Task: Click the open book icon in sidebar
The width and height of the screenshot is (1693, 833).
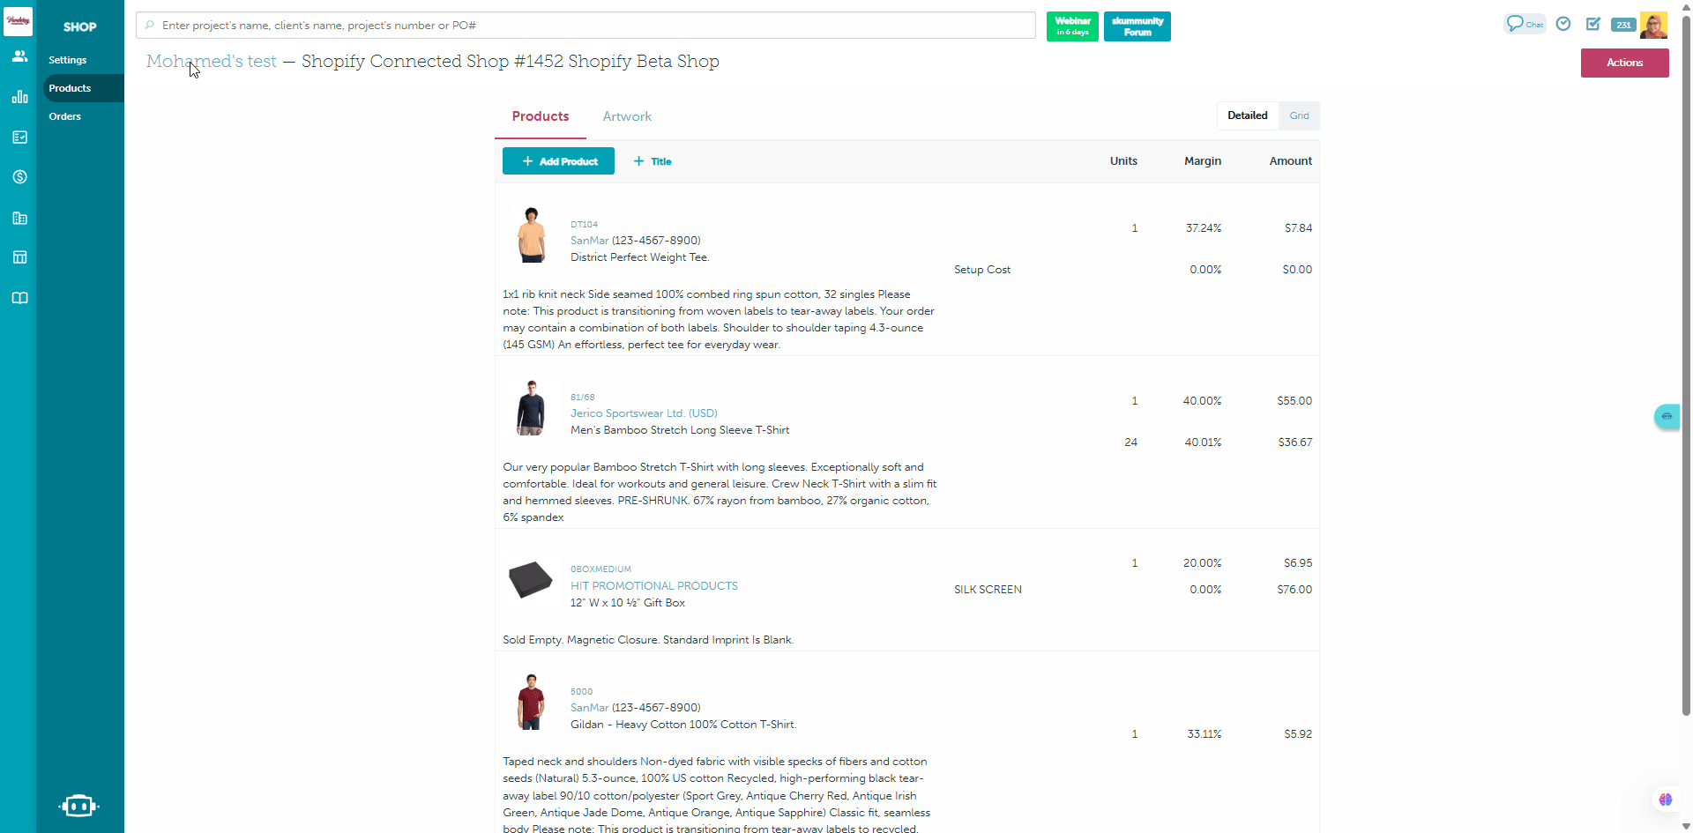Action: tap(19, 298)
